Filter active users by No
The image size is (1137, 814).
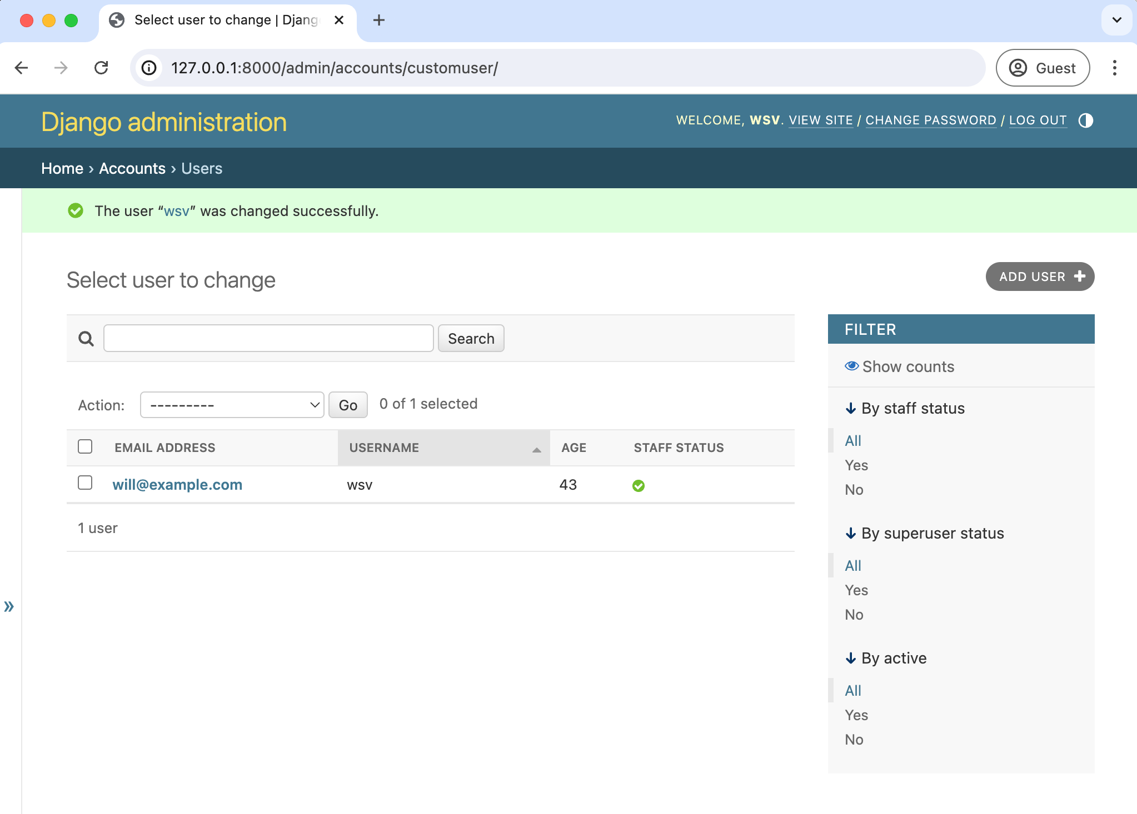click(x=854, y=740)
